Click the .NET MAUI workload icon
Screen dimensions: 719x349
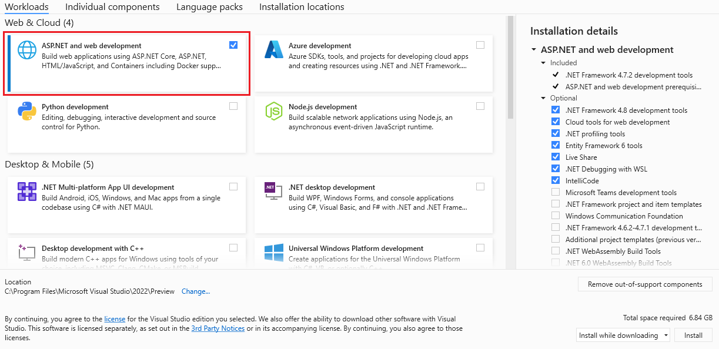point(27,192)
